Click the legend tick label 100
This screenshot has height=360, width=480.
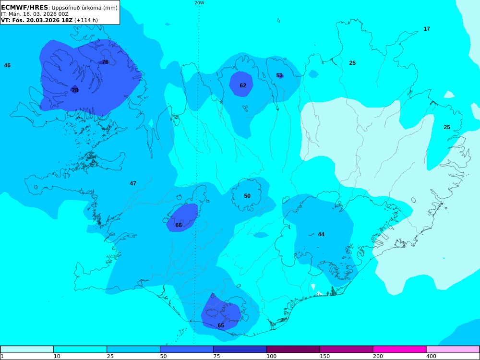click(x=271, y=356)
